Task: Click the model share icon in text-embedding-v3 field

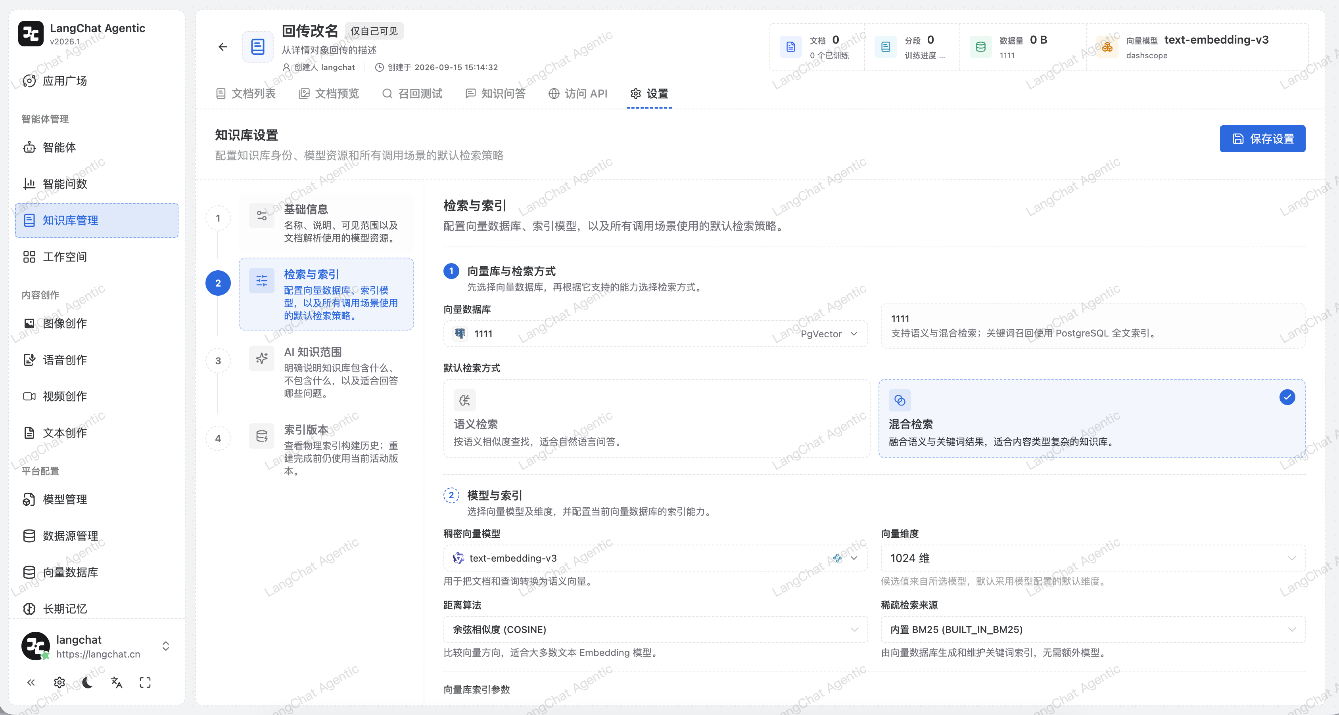Action: pyautogui.click(x=837, y=558)
